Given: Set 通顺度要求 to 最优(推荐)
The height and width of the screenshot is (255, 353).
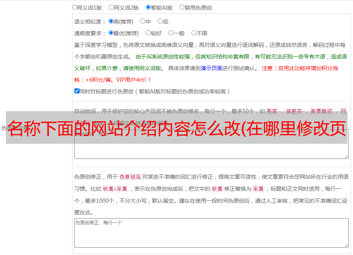Looking at the screenshot, I should (111, 33).
